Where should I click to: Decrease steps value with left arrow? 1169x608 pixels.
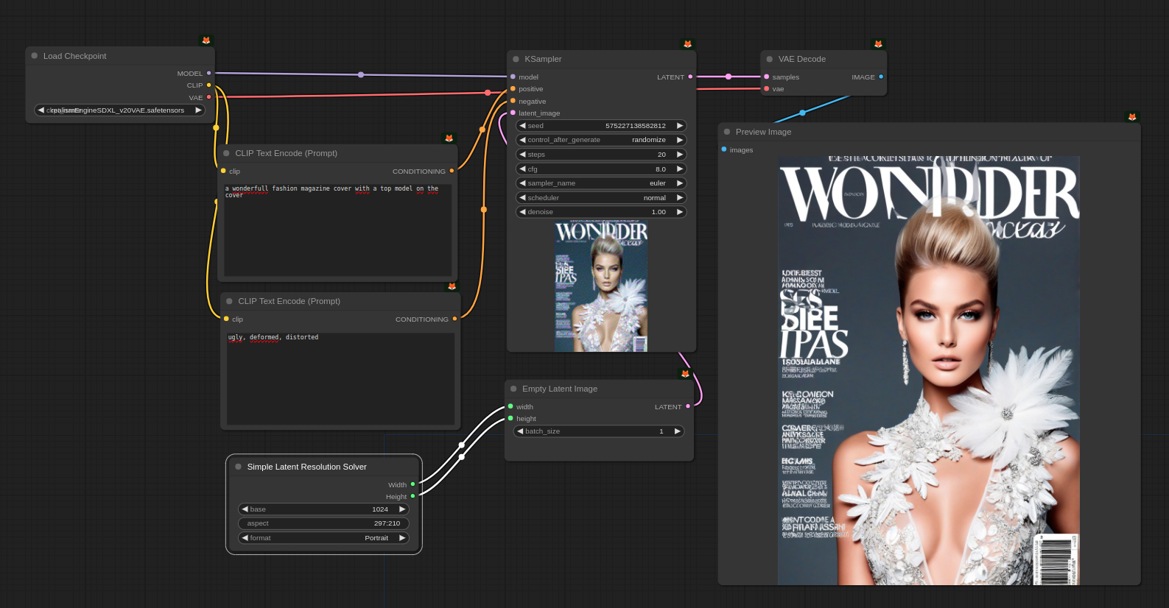coord(522,155)
